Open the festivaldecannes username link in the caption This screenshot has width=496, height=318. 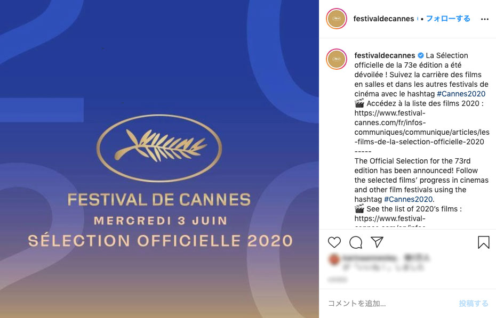tap(385, 55)
